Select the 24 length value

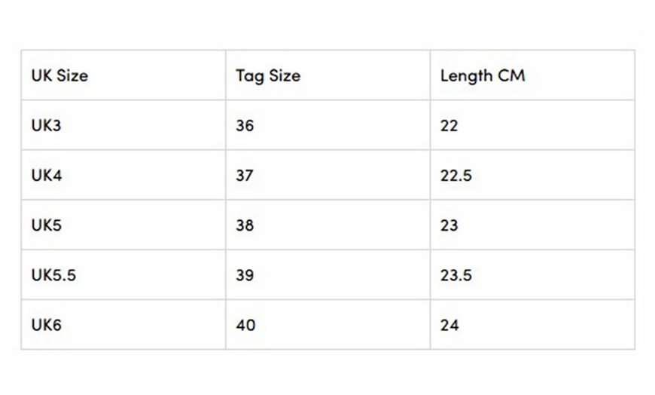tap(449, 325)
